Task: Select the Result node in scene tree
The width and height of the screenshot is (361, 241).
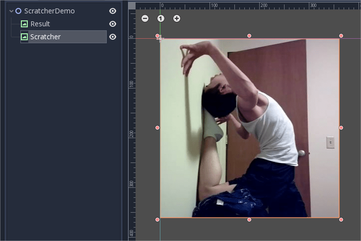Action: click(40, 24)
